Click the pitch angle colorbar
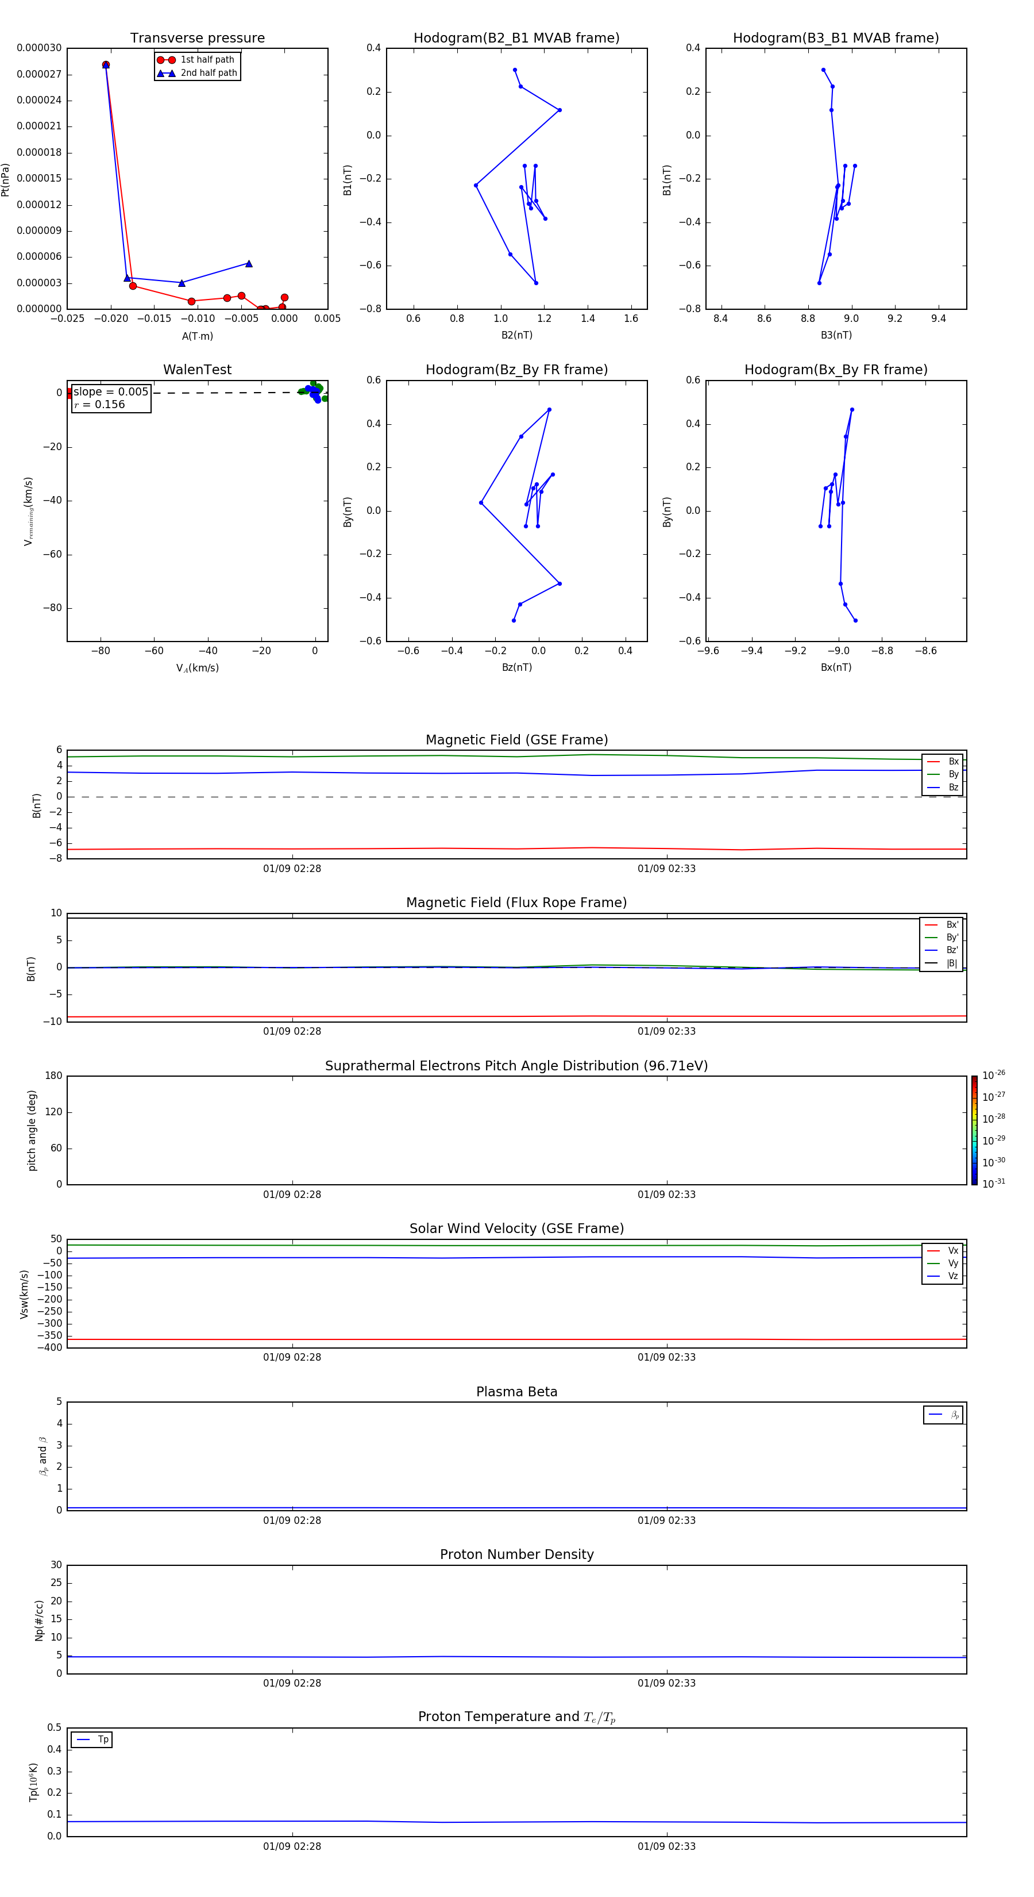The image size is (1034, 1897). (974, 1130)
